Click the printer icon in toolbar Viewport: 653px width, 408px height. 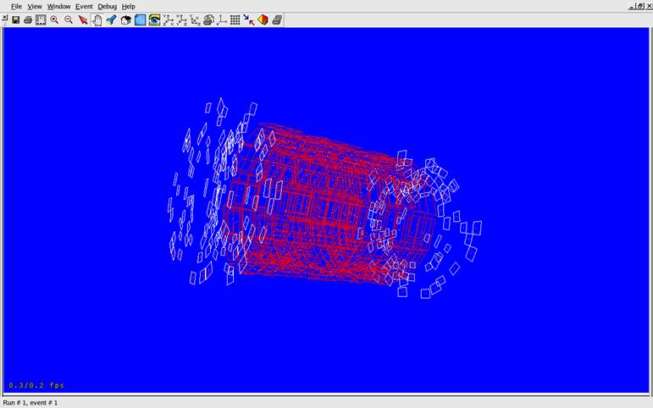point(28,19)
